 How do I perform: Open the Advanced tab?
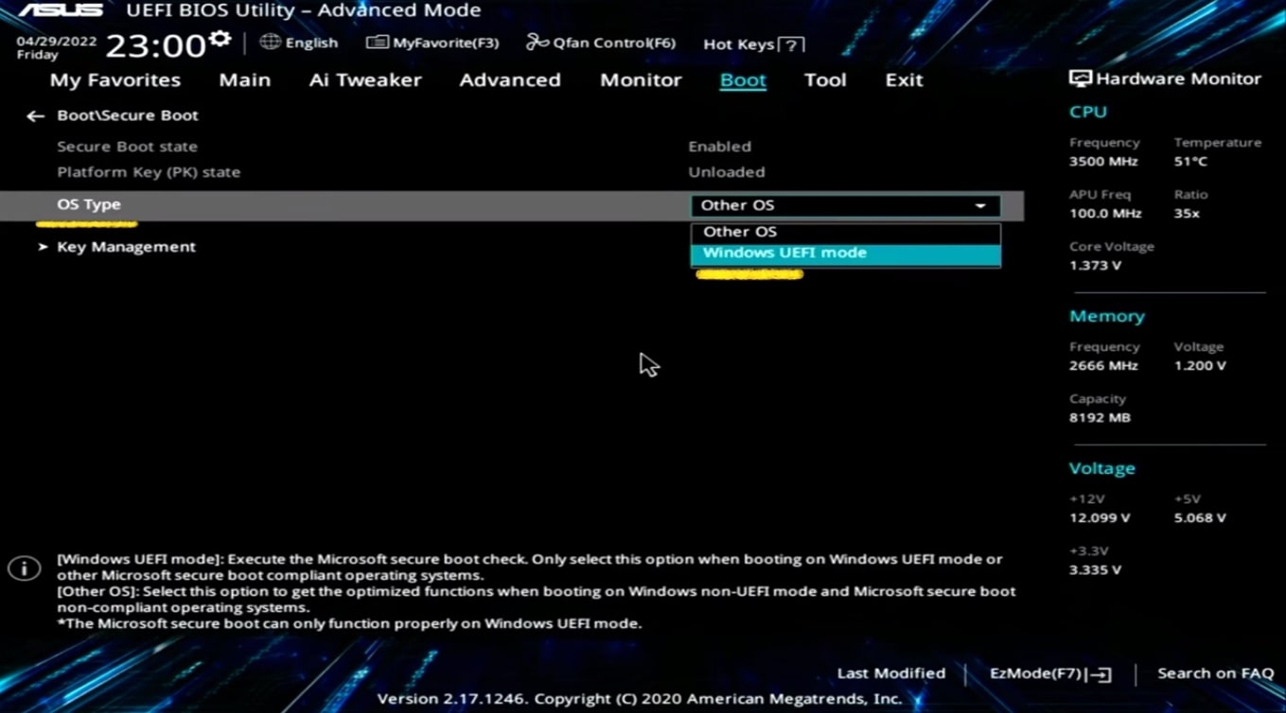[510, 80]
